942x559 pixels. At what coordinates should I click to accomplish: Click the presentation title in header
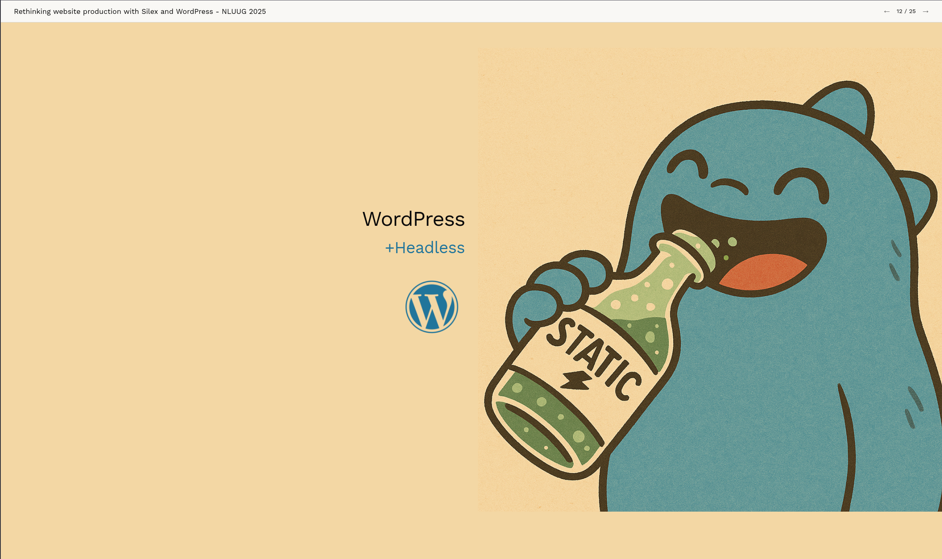[x=140, y=11]
